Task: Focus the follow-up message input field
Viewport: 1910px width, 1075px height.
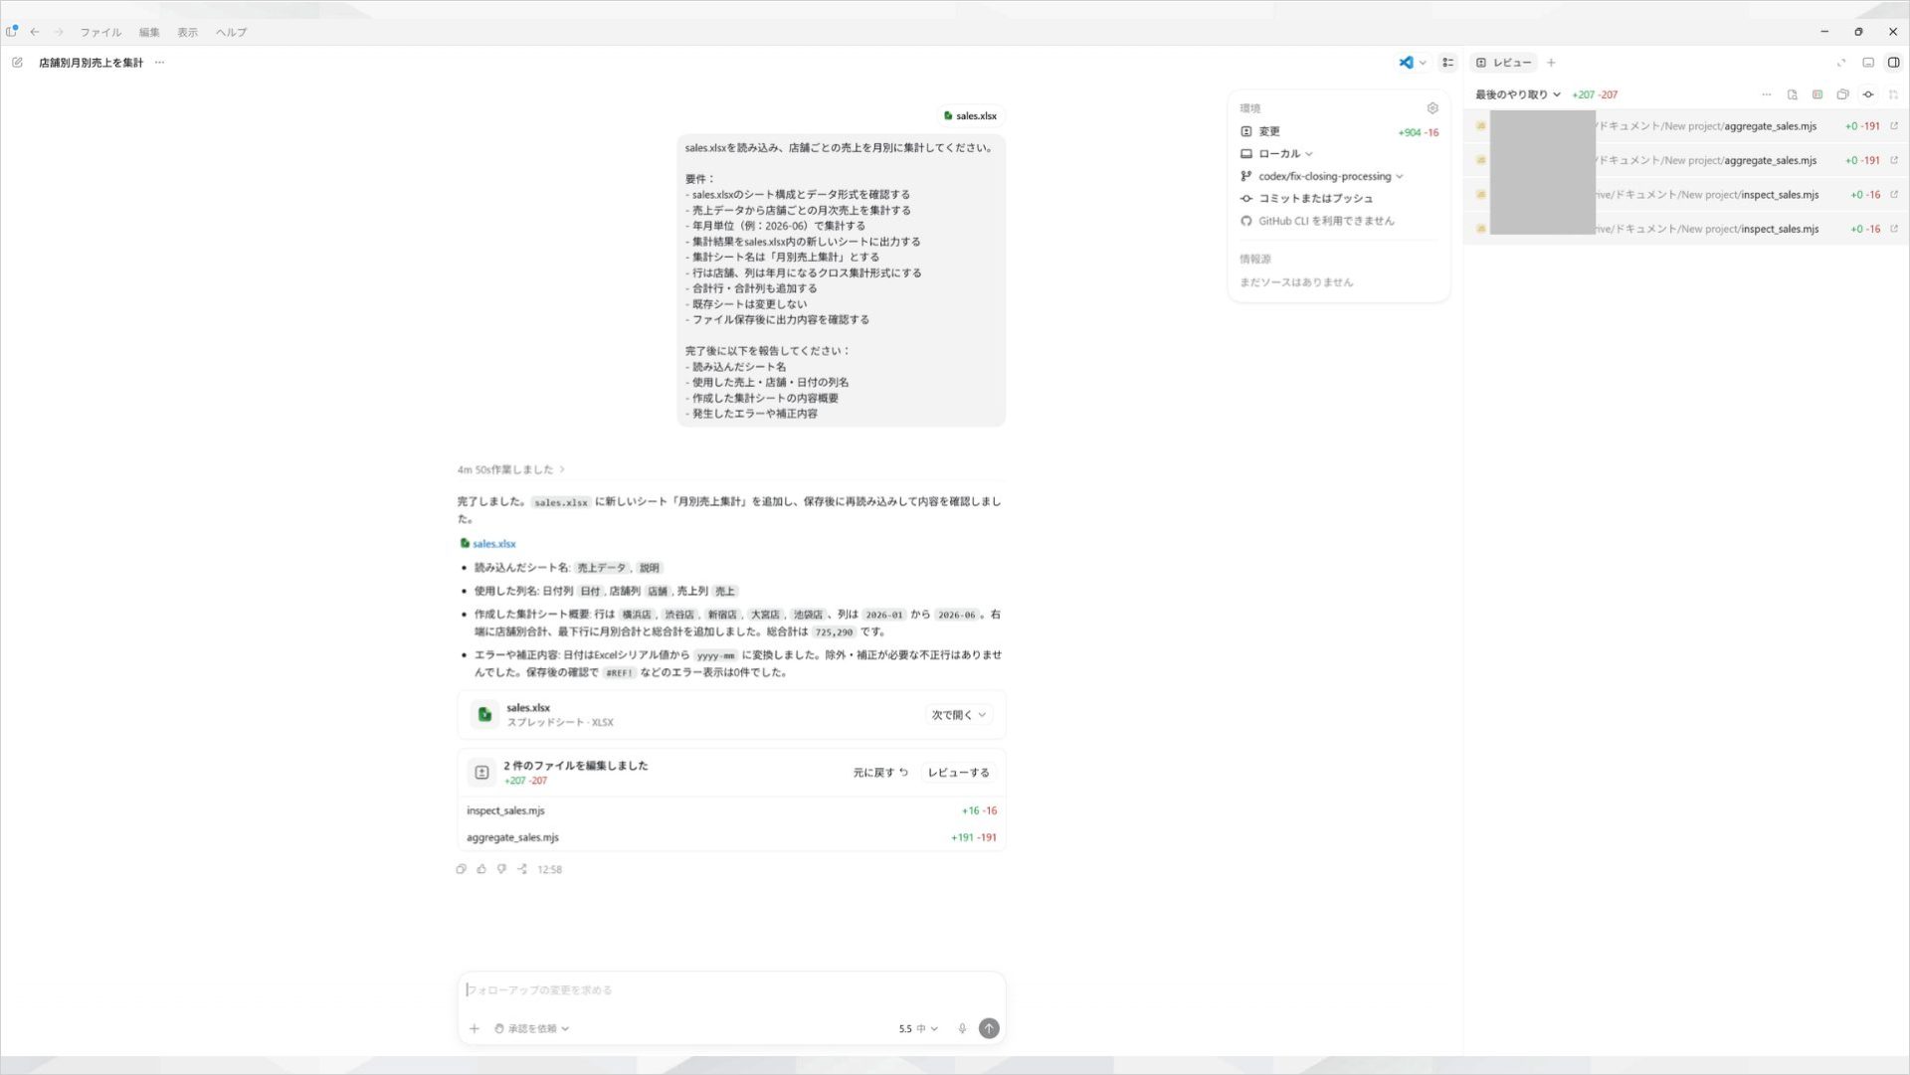Action: click(x=731, y=990)
